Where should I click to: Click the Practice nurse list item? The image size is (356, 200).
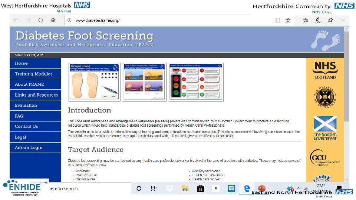pos(86,175)
